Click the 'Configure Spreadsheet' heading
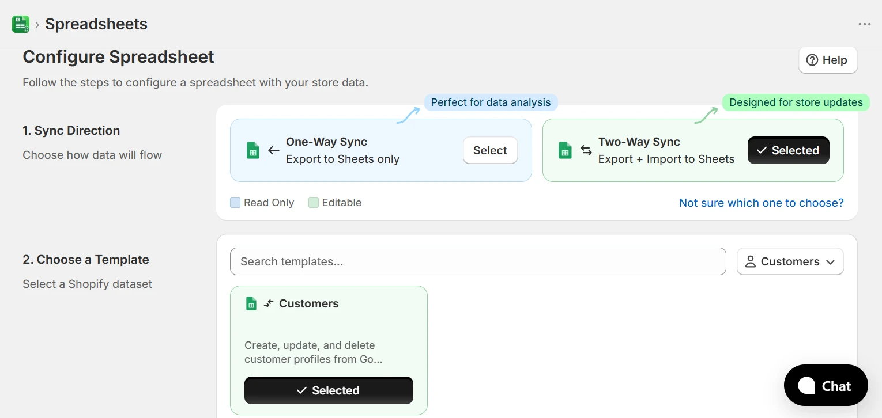Screen dimensions: 882x418 (x=118, y=57)
